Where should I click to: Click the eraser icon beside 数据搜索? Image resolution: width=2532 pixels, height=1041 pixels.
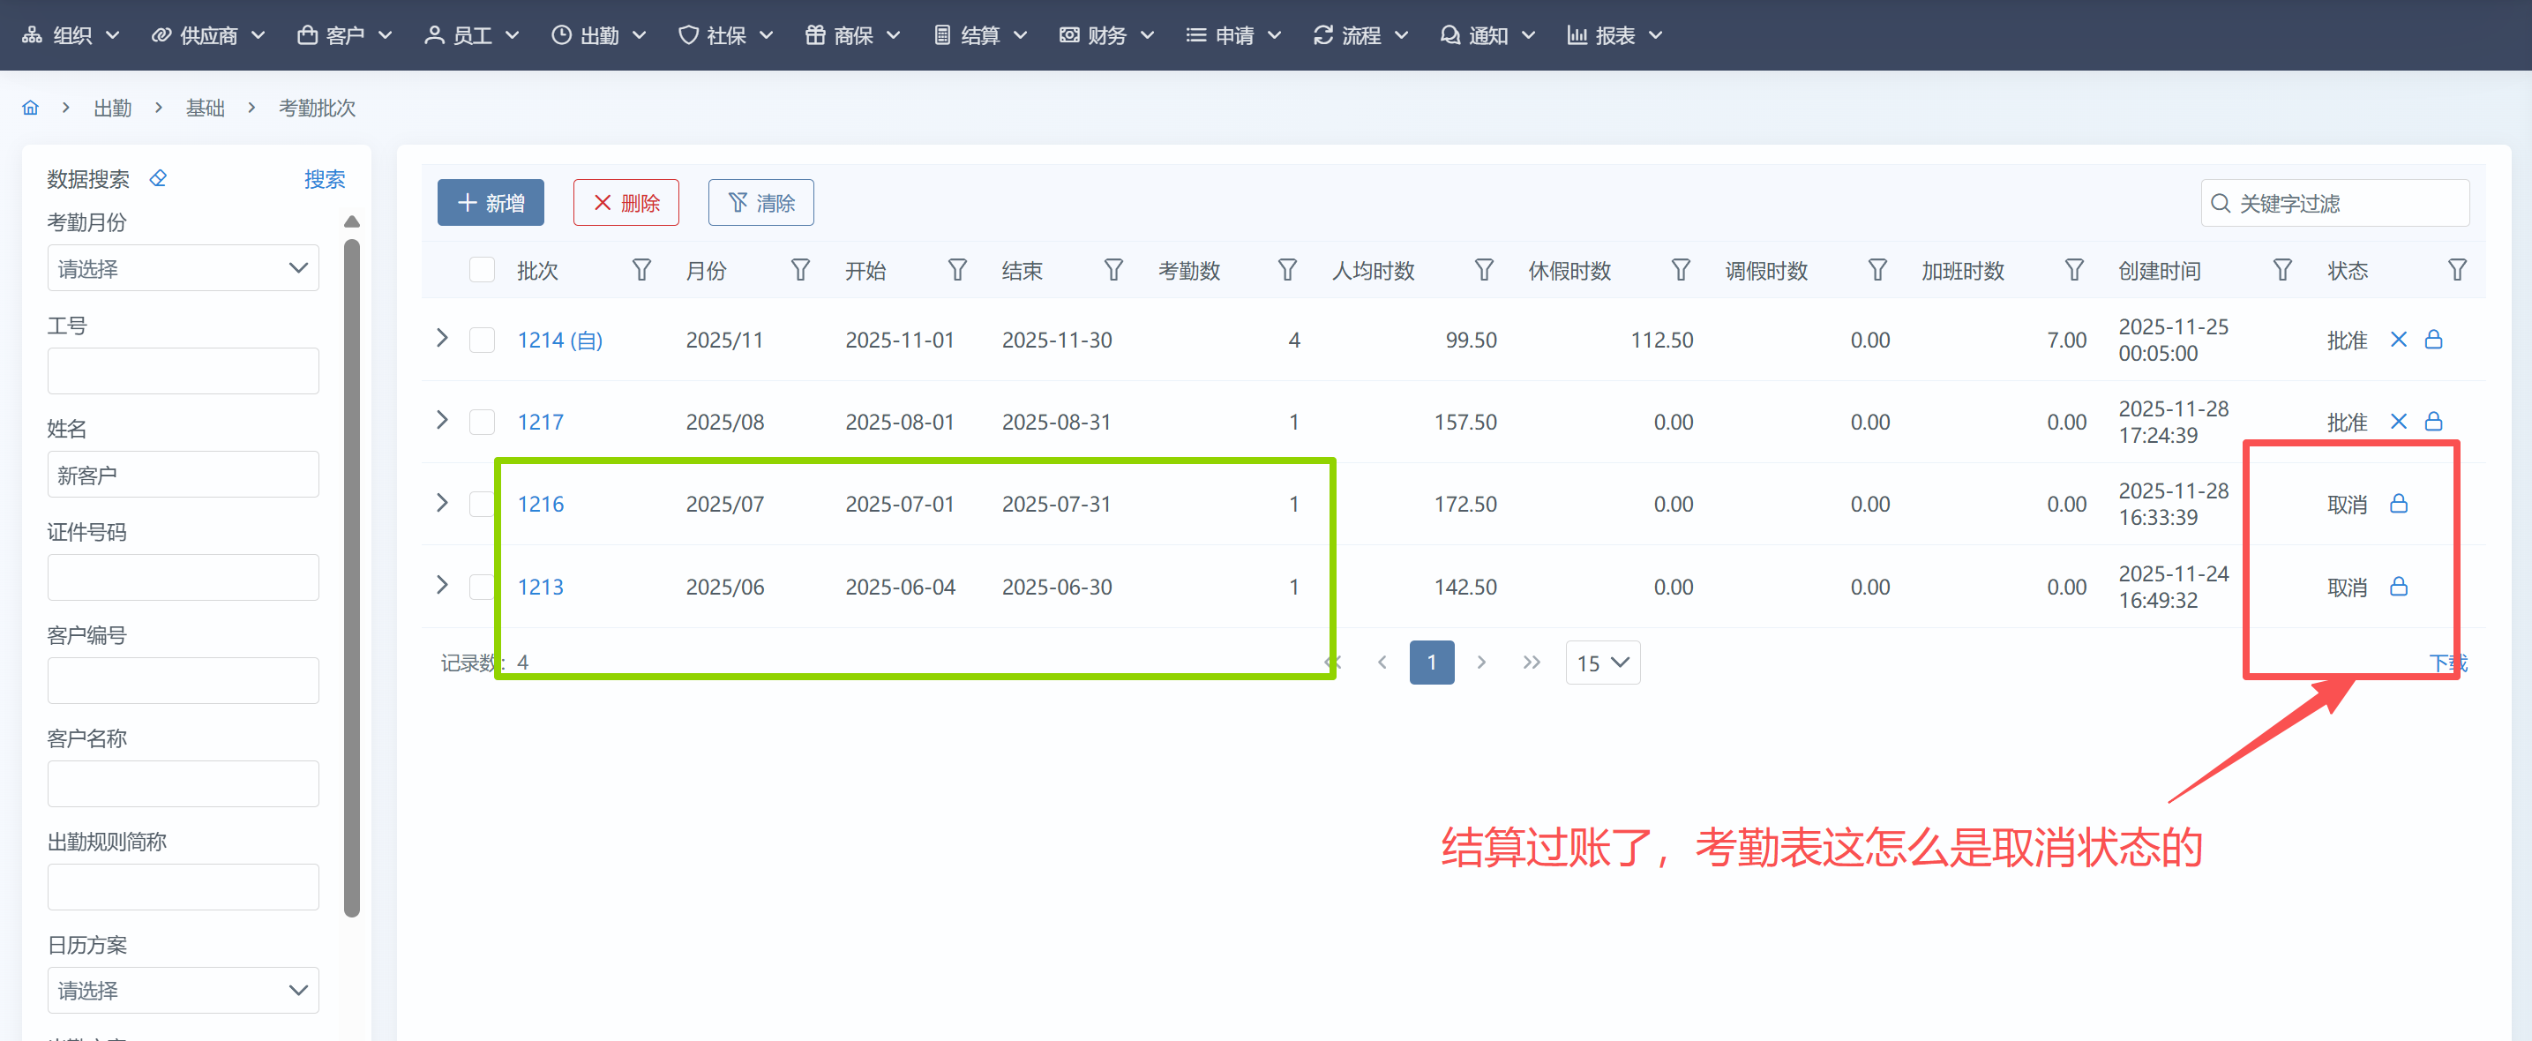click(x=157, y=178)
